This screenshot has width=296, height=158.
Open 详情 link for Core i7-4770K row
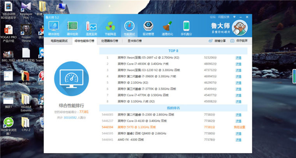click(238, 95)
